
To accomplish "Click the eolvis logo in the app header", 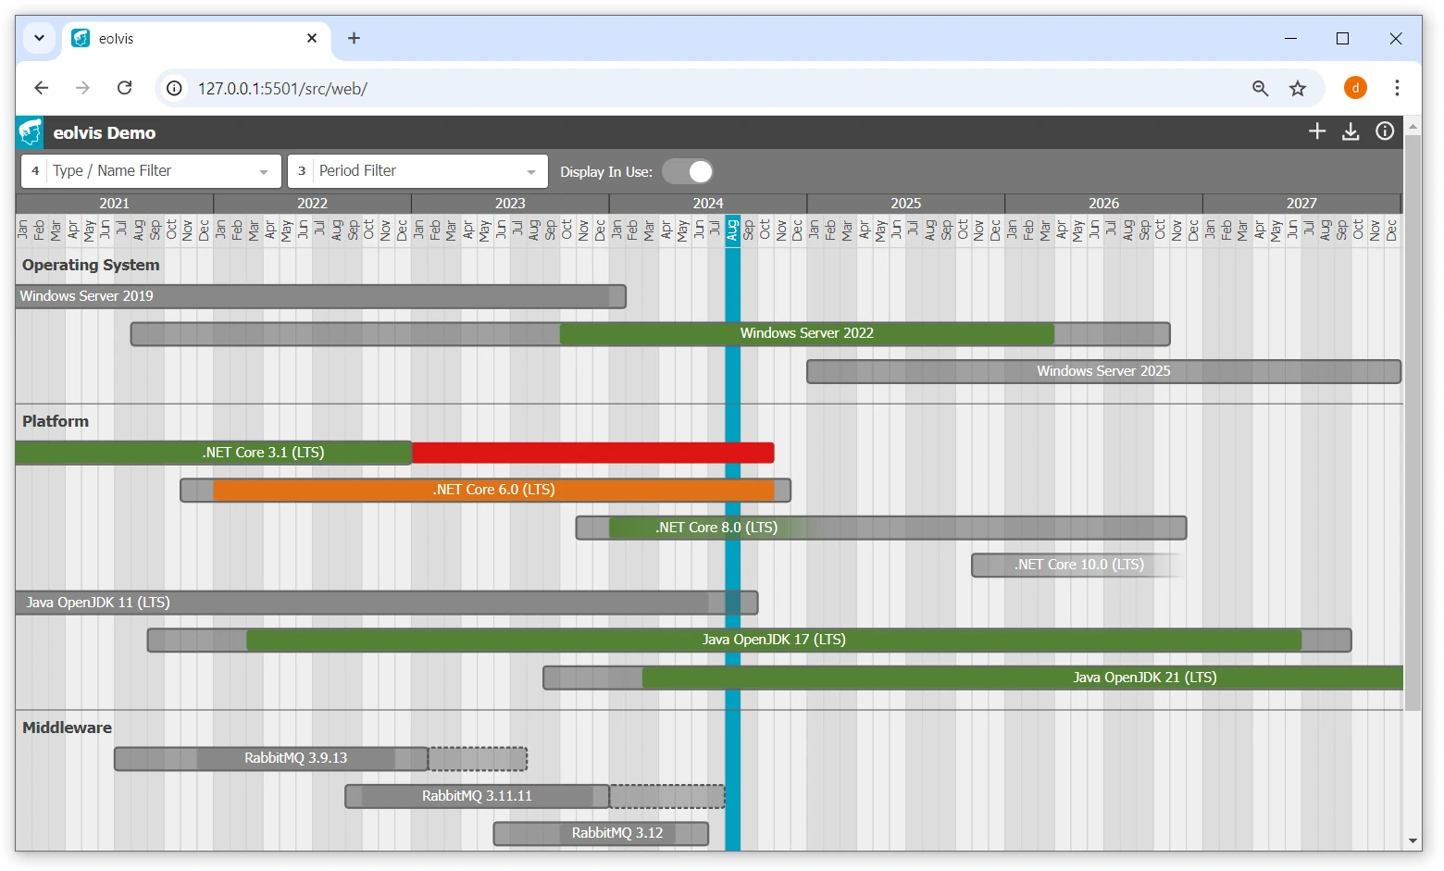I will [x=31, y=132].
